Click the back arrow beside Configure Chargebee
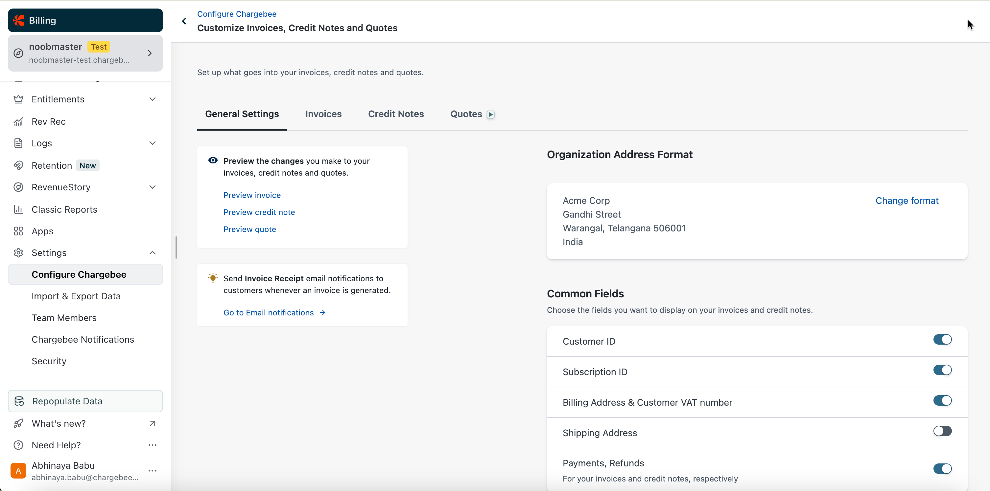 (x=184, y=22)
